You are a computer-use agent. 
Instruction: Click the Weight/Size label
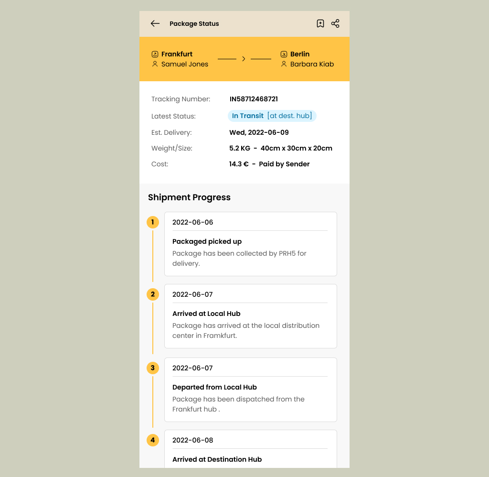click(172, 148)
